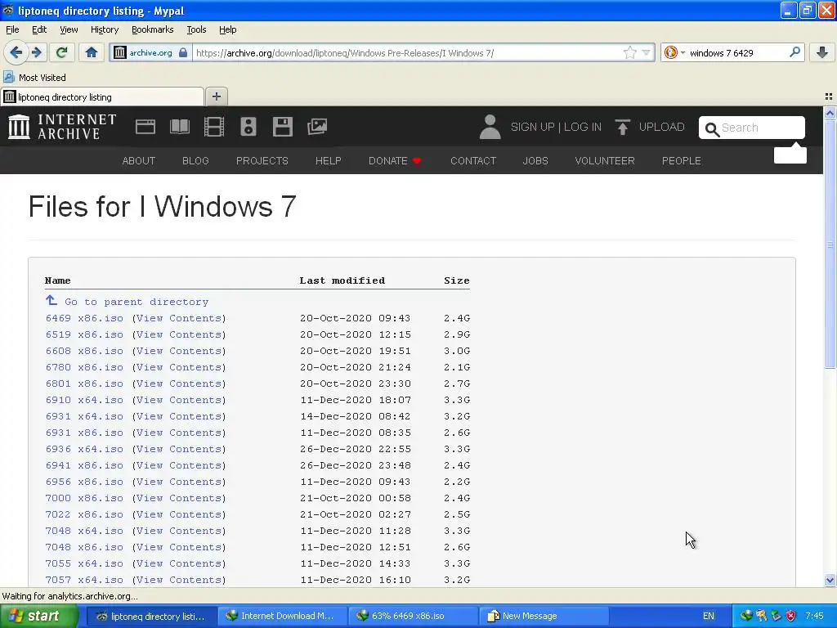837x628 pixels.
Task: Click the search magnifier in browser search box
Action: [x=794, y=52]
